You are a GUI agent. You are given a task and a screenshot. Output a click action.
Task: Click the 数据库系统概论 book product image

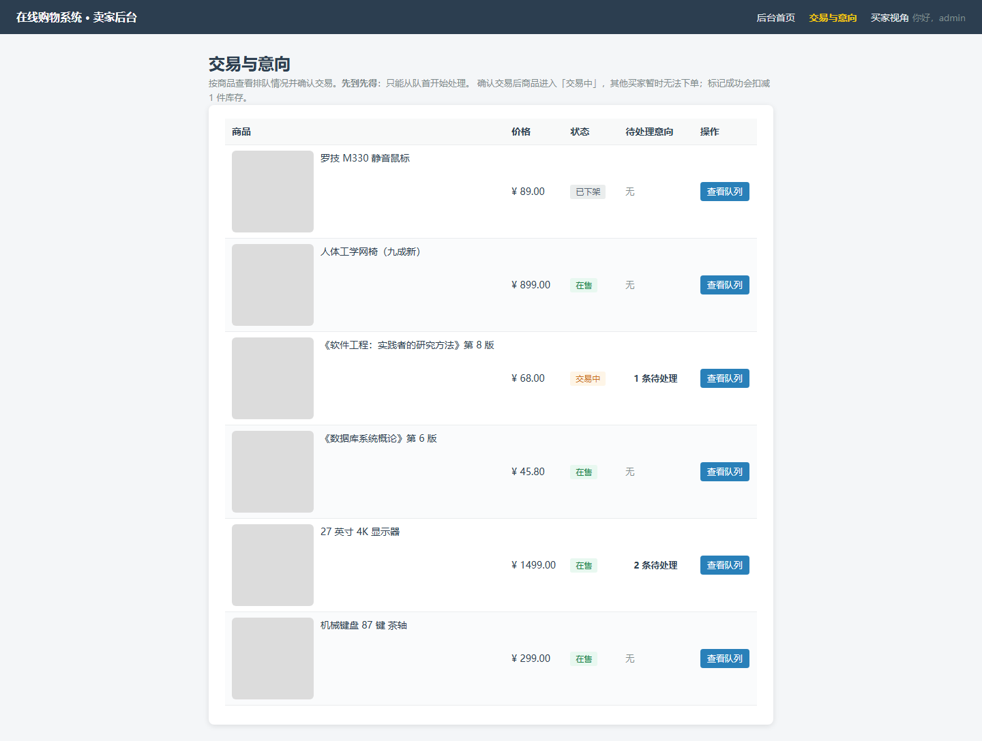273,472
